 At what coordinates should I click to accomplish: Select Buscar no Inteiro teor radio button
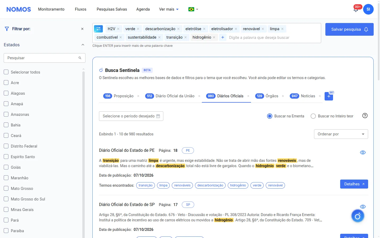click(313, 116)
